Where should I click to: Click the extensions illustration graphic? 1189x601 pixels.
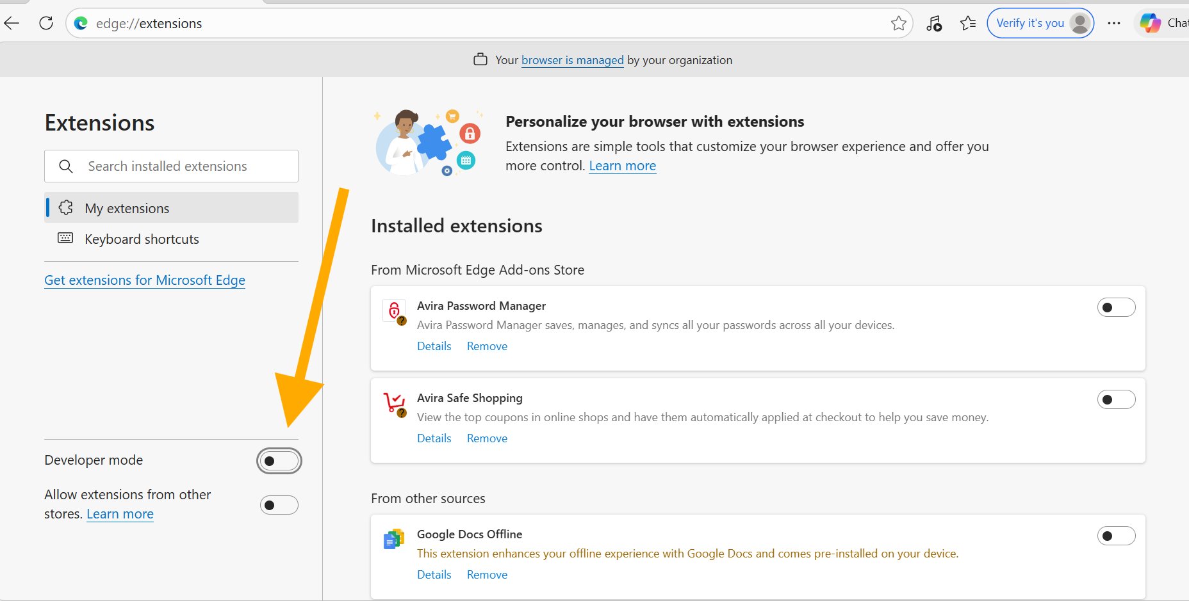pos(428,142)
